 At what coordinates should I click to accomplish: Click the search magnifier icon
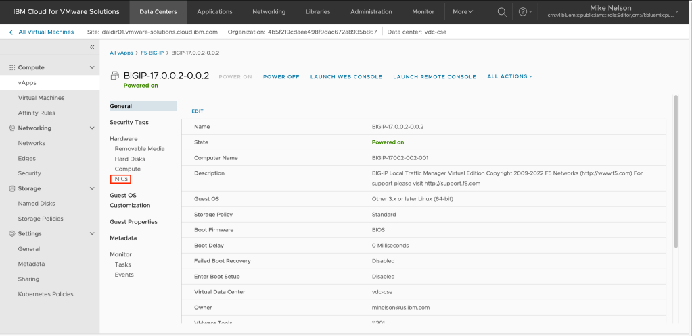[501, 12]
